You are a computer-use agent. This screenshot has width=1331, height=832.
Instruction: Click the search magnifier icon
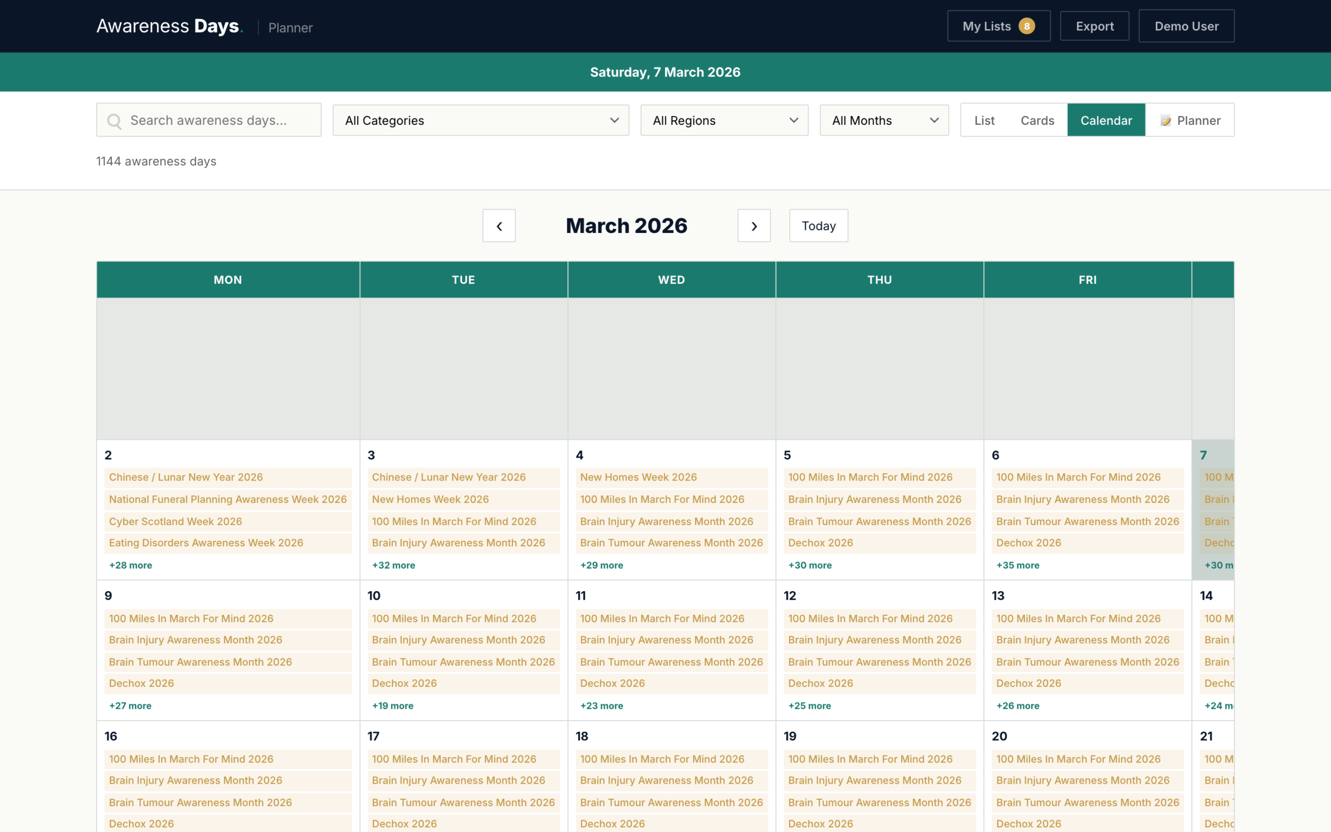115,120
